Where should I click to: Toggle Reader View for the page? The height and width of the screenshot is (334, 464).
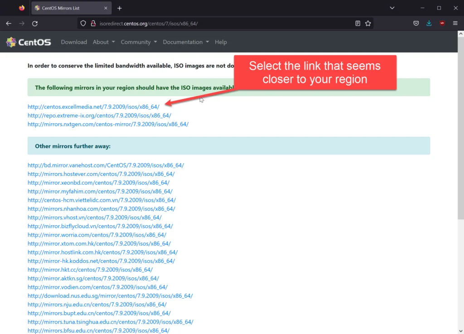358,23
